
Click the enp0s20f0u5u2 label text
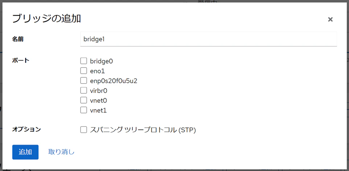click(114, 81)
